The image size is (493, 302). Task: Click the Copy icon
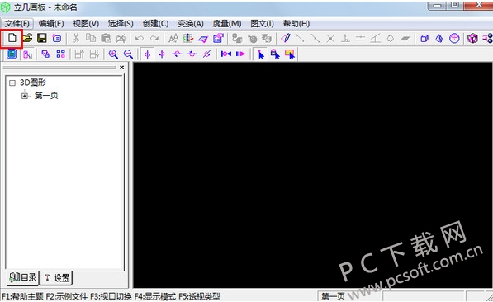pos(91,38)
